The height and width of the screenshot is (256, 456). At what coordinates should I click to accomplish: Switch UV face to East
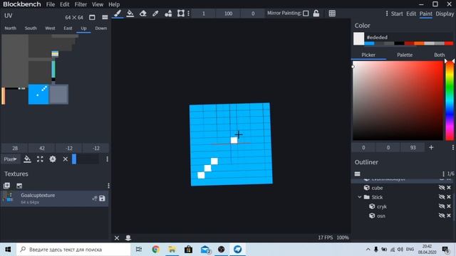tap(68, 28)
